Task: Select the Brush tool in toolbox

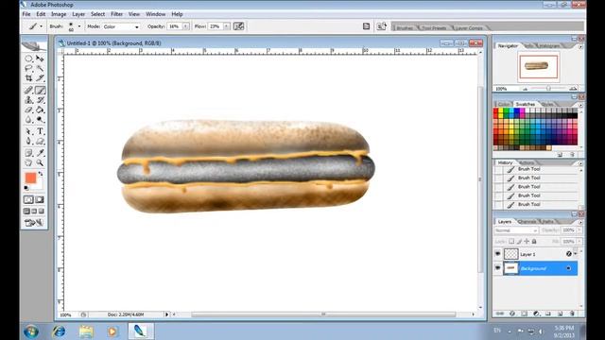Action: [x=40, y=91]
